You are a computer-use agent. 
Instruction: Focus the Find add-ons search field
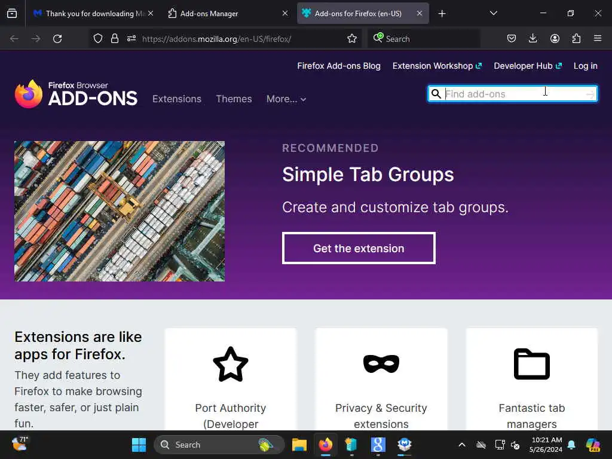coord(513,94)
